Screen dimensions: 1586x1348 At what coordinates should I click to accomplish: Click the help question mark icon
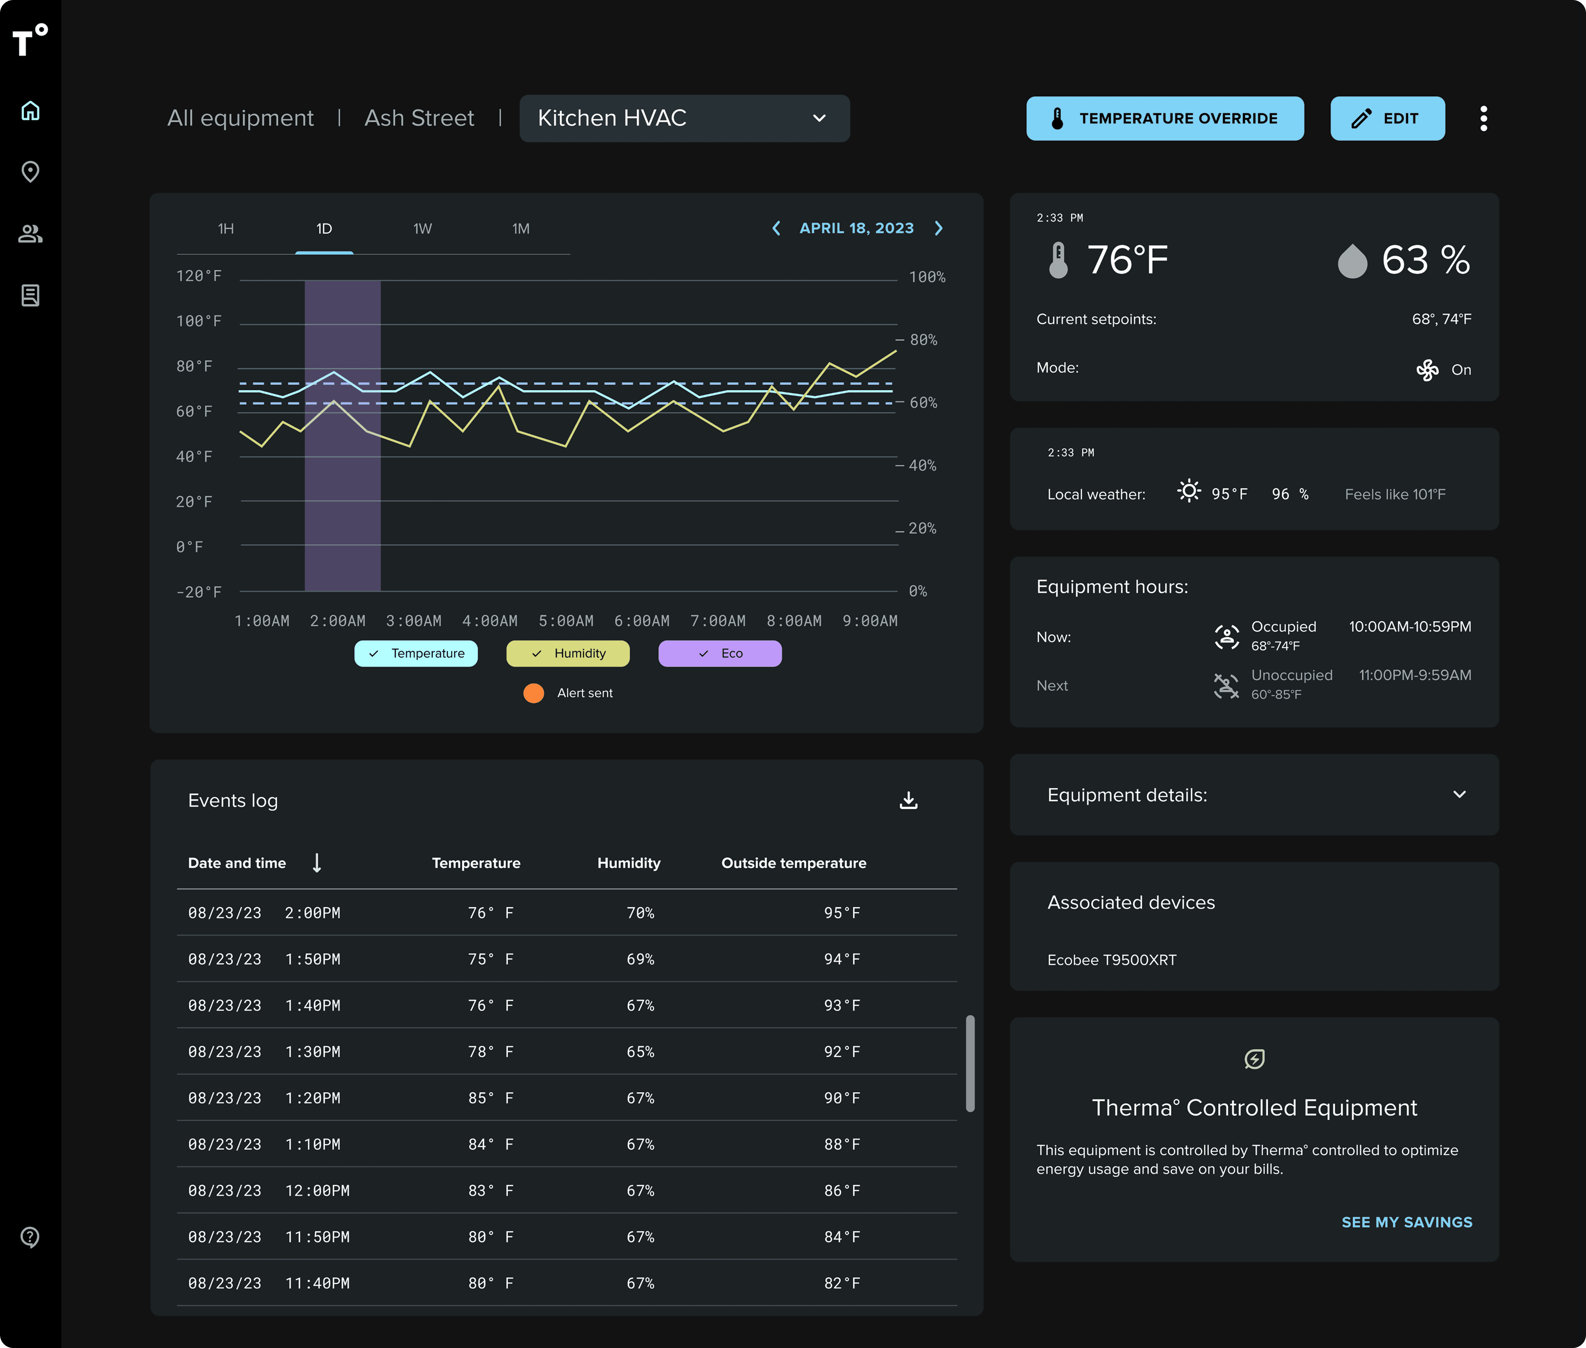pos(30,1236)
